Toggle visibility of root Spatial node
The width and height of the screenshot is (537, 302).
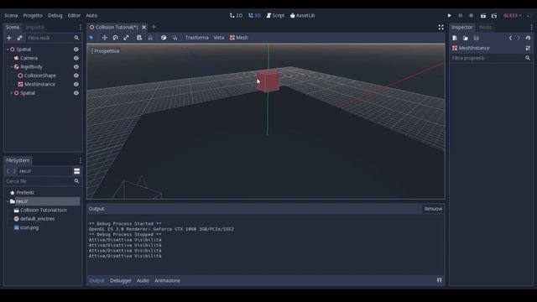[76, 49]
